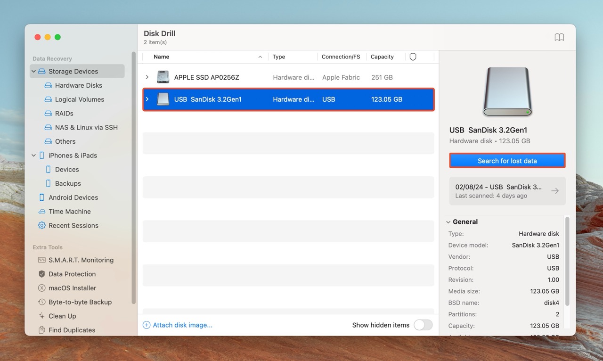Click the Clean Up sparkle icon
Viewport: 603px width, 361px height.
pyautogui.click(x=42, y=316)
